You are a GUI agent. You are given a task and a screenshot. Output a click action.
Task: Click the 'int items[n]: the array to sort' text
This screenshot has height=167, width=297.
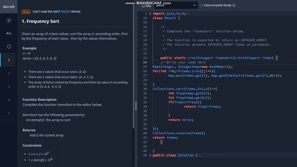(x=48, y=120)
